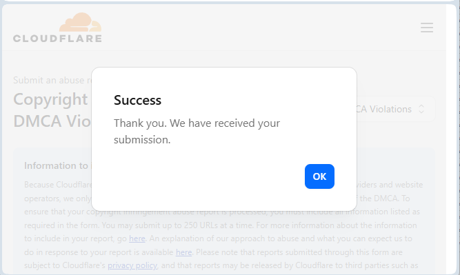460x275 pixels.
Task: Click empty space inside the Success dialog
Action: coord(206,176)
